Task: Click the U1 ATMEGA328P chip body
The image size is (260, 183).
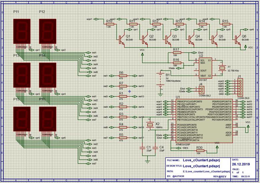Action: [x=204, y=121]
